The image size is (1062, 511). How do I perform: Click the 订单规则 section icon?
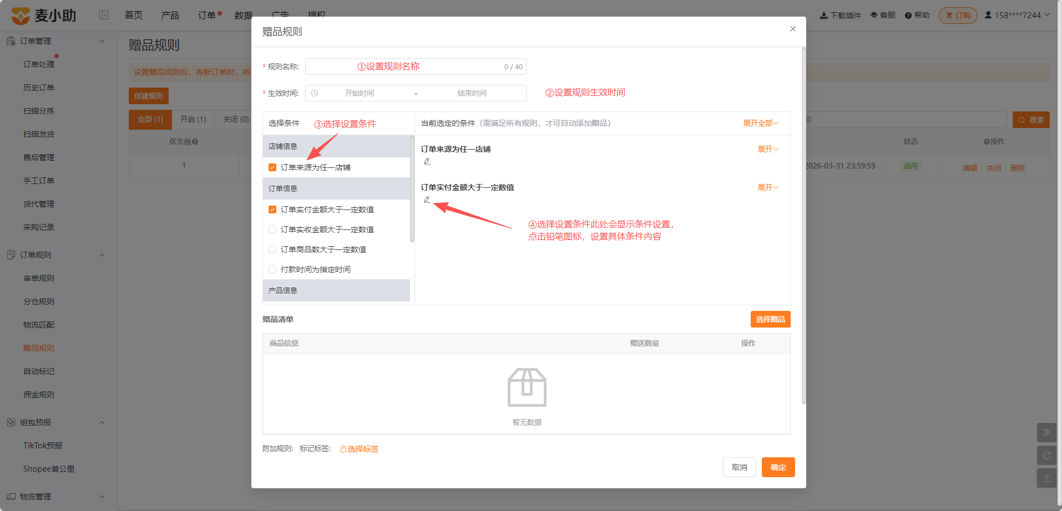coord(11,255)
